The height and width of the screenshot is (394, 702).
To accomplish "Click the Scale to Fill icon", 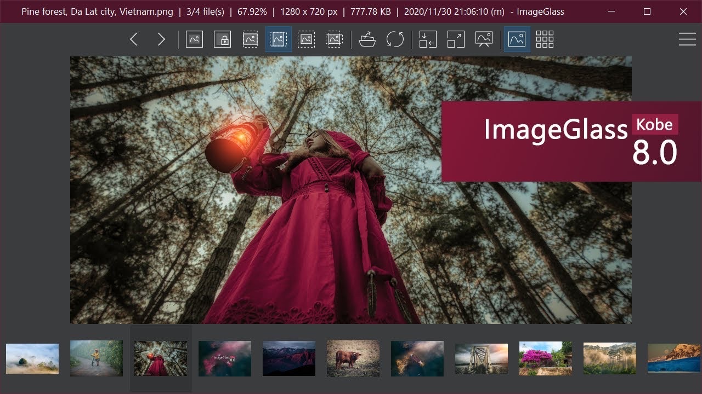I will click(x=334, y=39).
